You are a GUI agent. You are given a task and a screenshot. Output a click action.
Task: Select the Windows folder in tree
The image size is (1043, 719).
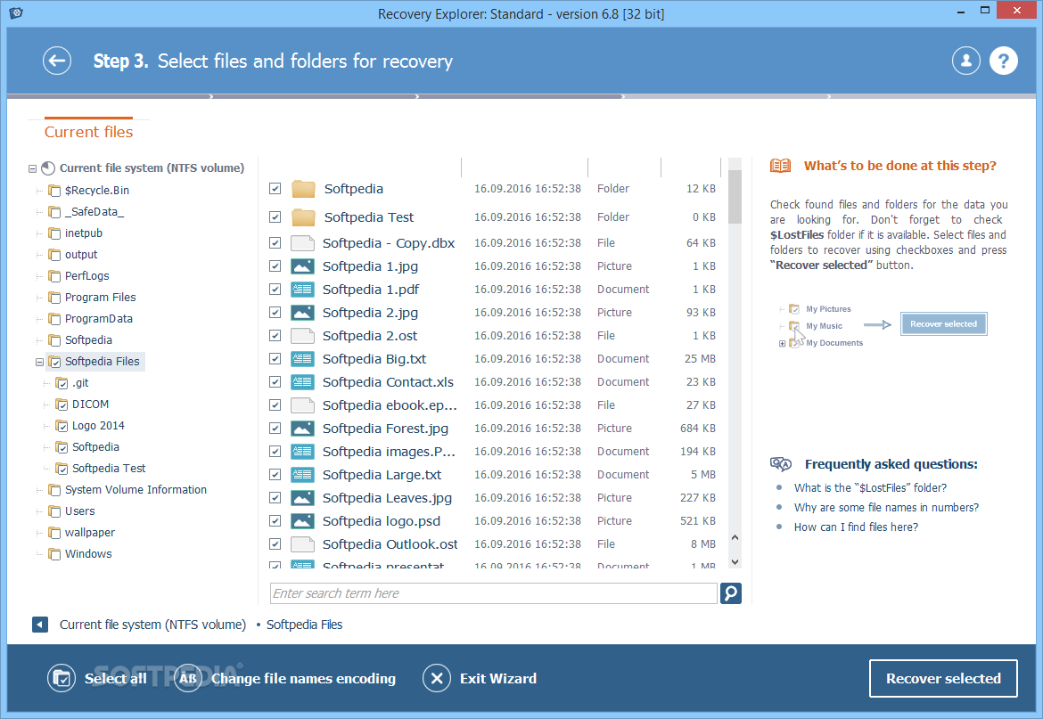pos(88,553)
